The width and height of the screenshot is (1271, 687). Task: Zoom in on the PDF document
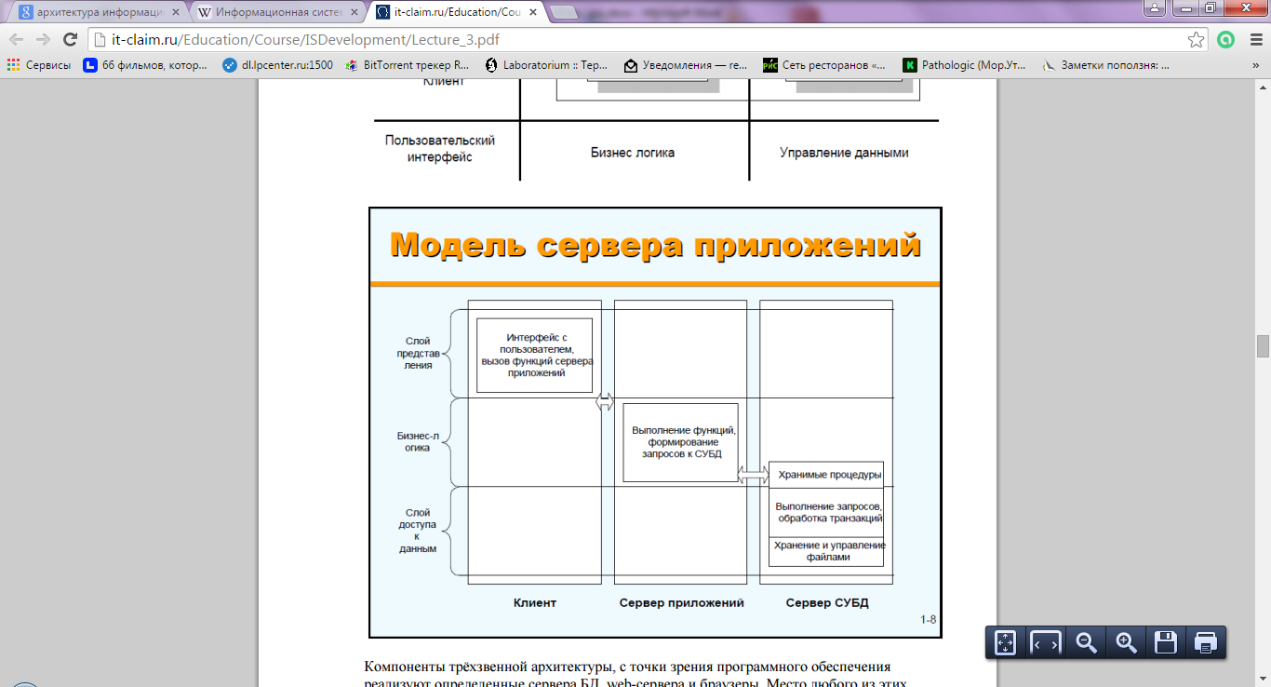pyautogui.click(x=1126, y=642)
